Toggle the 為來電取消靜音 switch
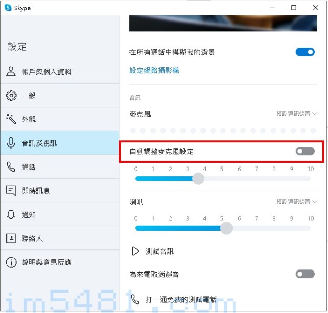This screenshot has width=328, height=313. click(x=305, y=274)
